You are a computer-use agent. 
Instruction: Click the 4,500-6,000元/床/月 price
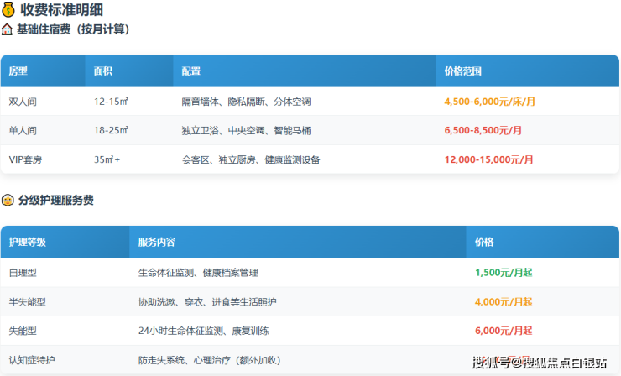[x=489, y=102]
